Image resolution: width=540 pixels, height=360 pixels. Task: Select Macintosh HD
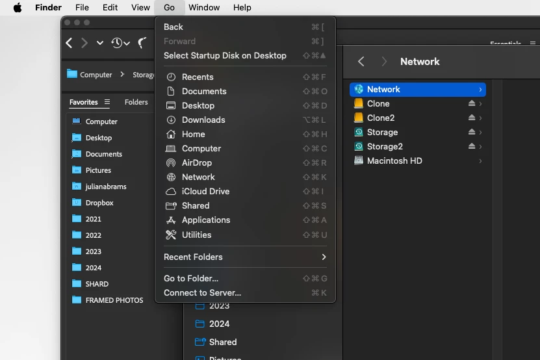(x=417, y=161)
